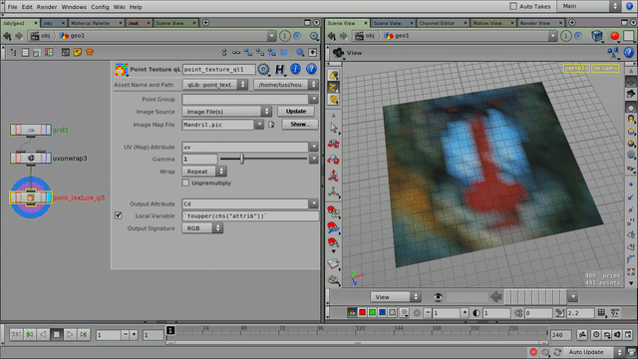Open the Help menu
The width and height of the screenshot is (638, 359).
(136, 7)
